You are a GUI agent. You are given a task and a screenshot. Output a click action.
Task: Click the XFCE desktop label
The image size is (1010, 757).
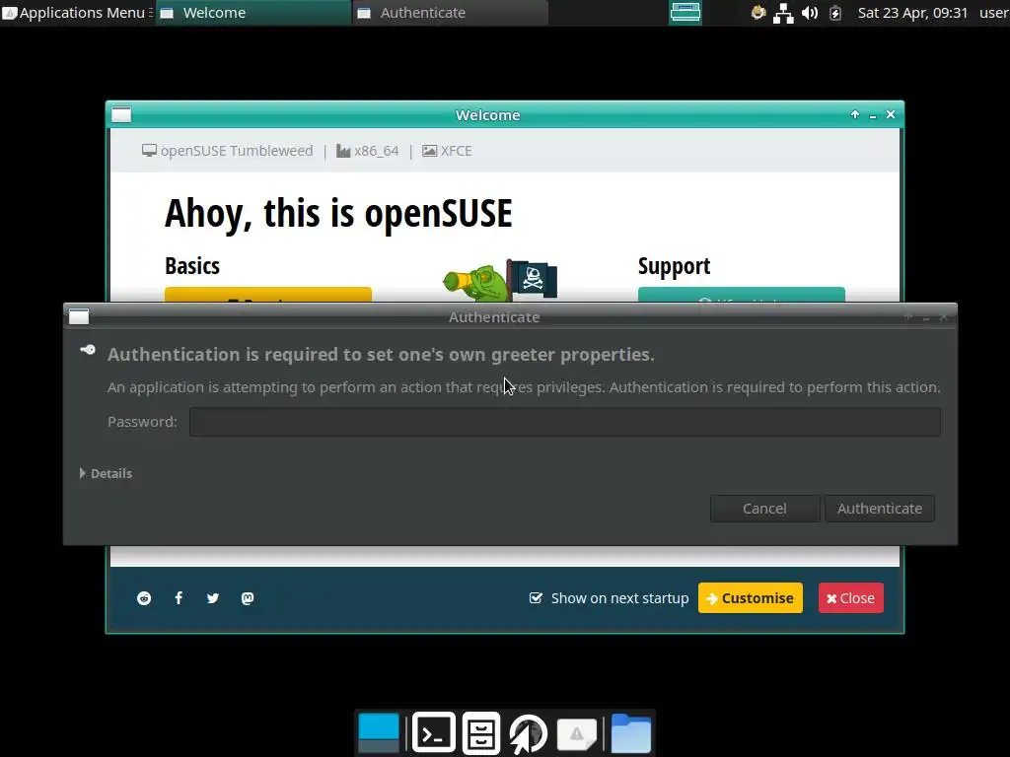tap(447, 151)
